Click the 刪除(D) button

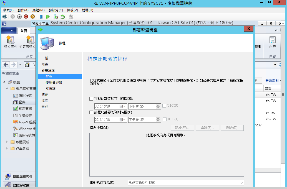[232, 128]
